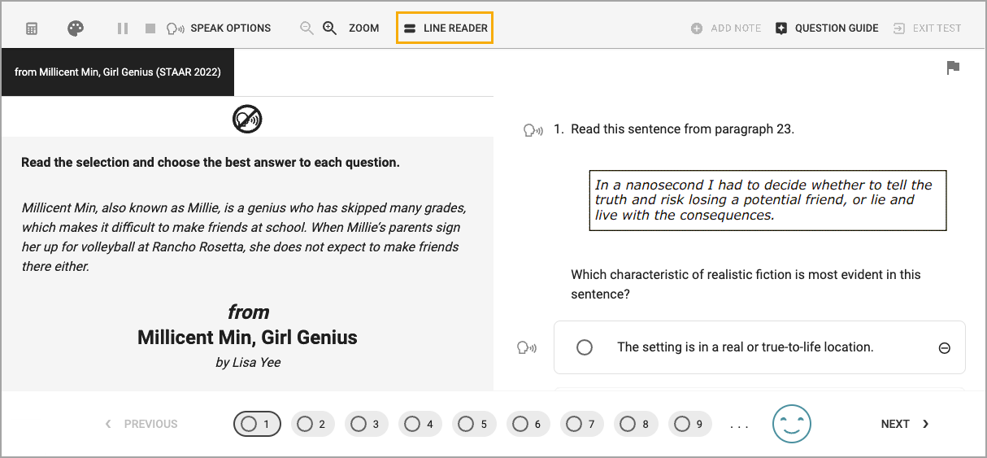Viewport: 987px width, 458px height.
Task: Jump to question 5
Action: coord(475,424)
